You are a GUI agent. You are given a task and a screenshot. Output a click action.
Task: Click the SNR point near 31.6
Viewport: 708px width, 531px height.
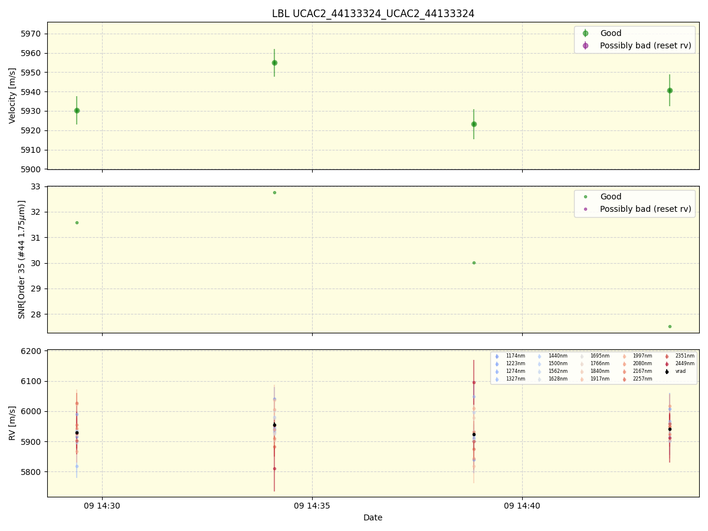point(77,222)
